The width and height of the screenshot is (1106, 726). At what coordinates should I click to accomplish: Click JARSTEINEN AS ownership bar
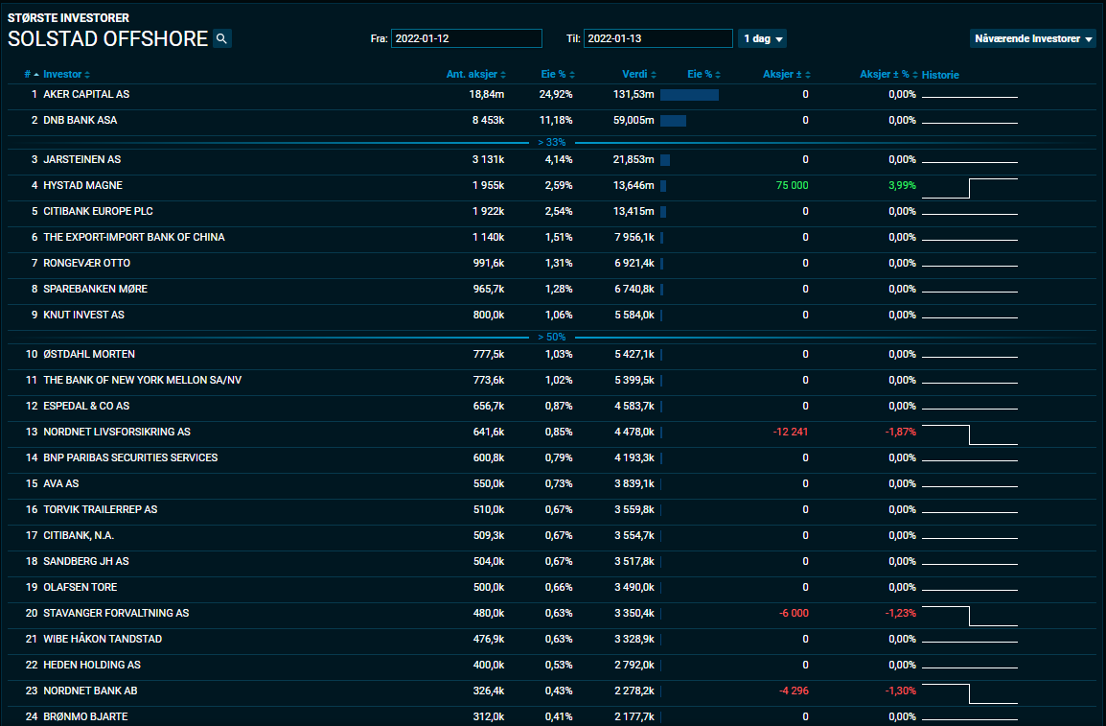pyautogui.click(x=665, y=160)
